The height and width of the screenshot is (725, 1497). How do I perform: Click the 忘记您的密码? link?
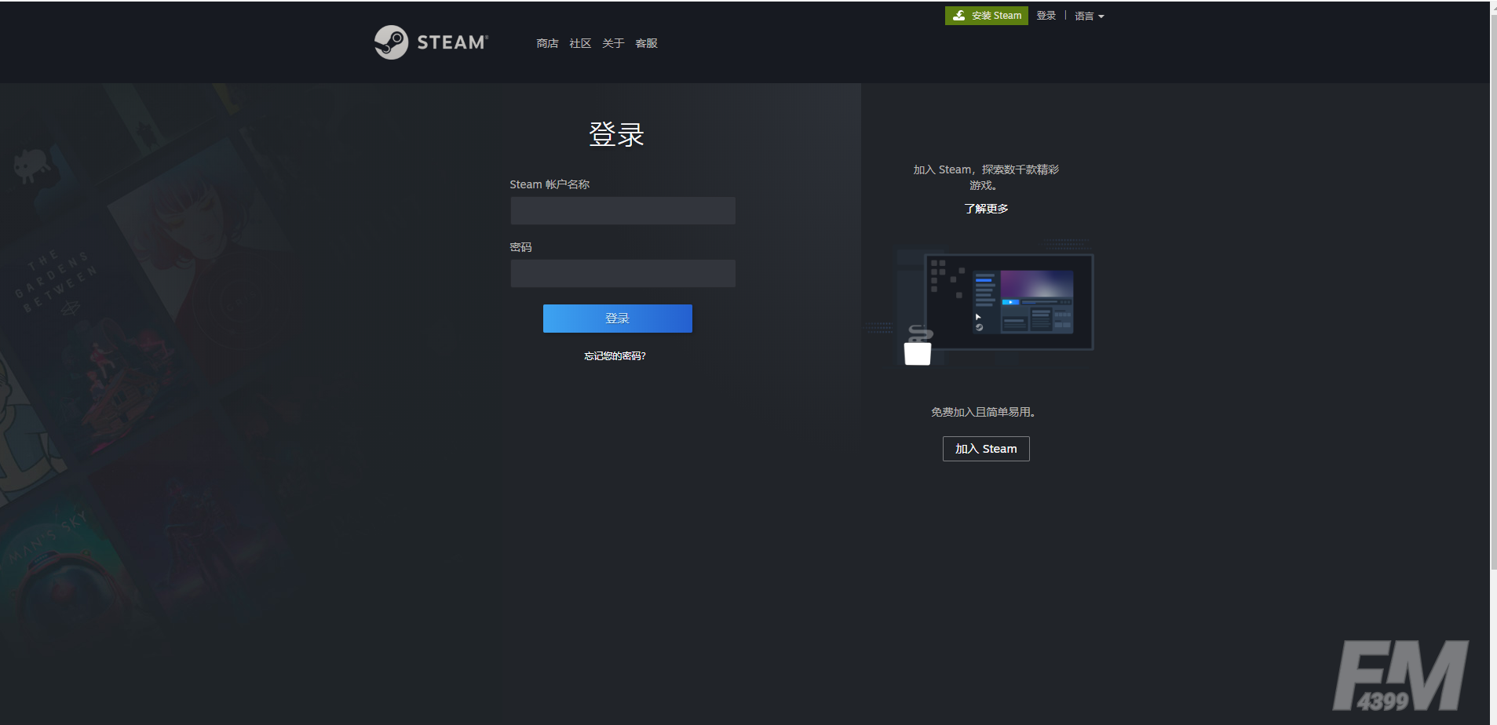[615, 356]
